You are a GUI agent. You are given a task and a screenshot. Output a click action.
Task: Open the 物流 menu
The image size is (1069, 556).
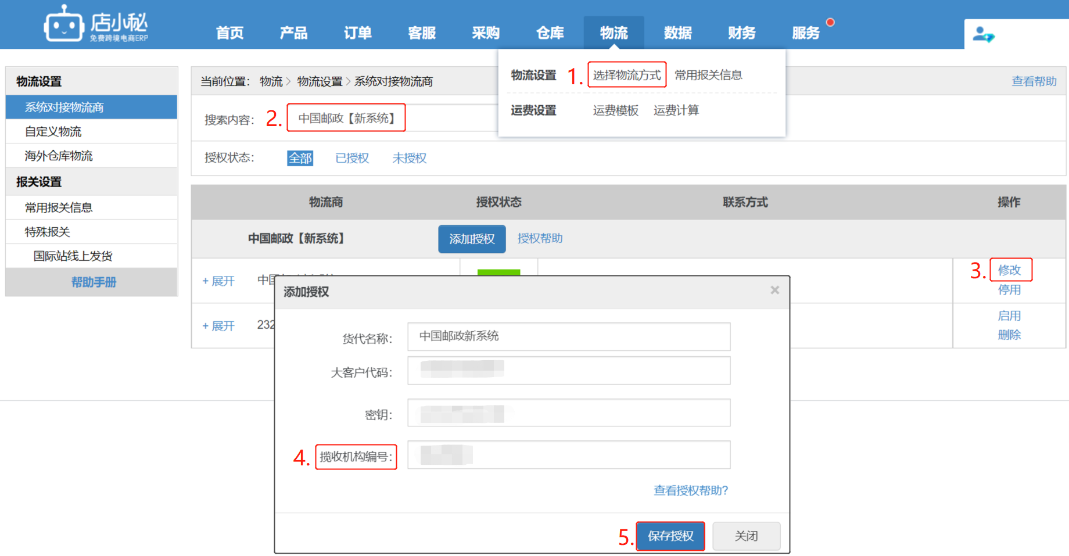click(614, 33)
